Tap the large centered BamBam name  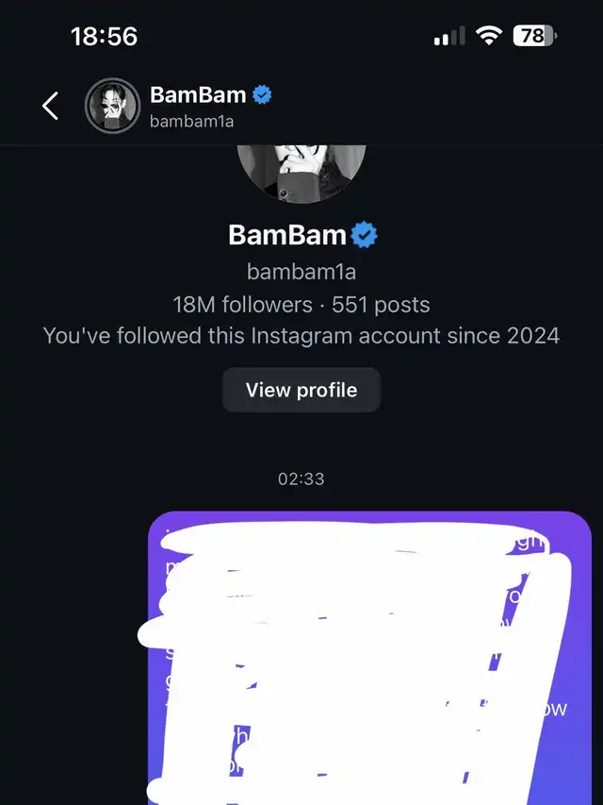click(x=287, y=235)
